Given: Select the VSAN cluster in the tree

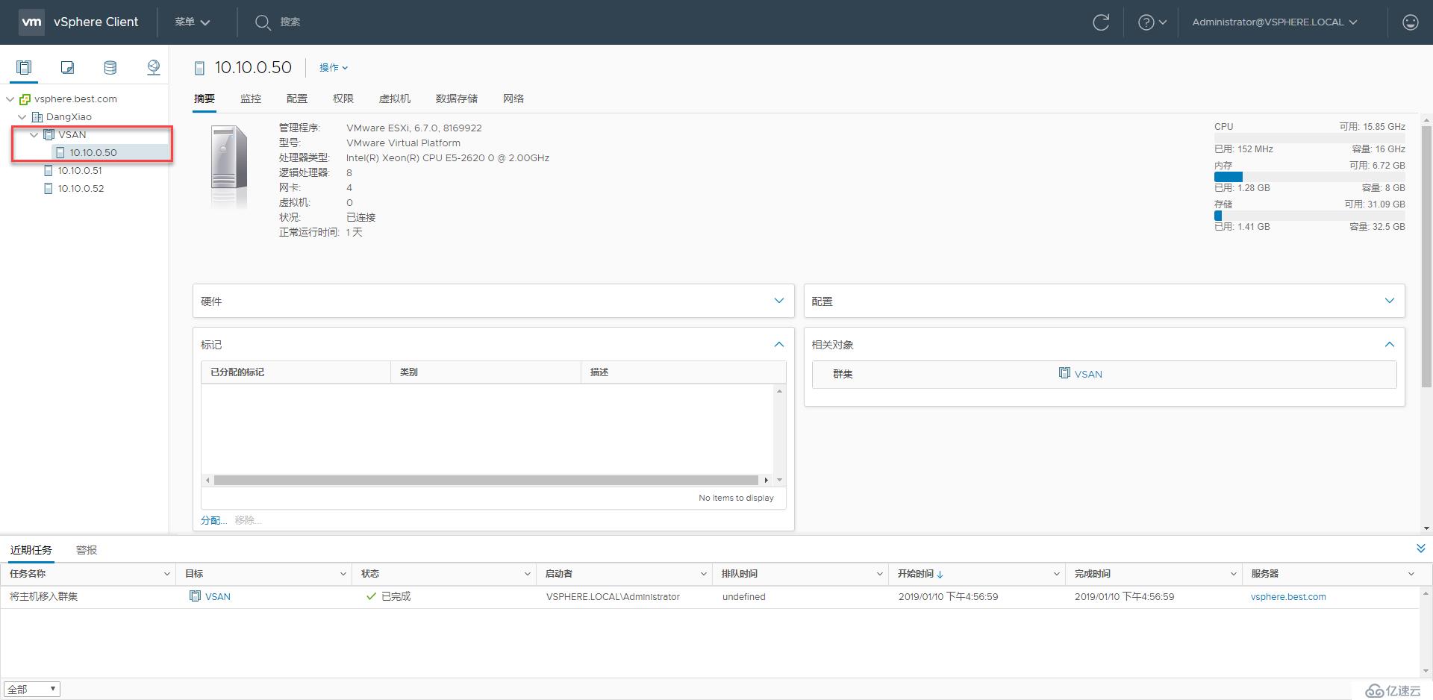Looking at the screenshot, I should (x=72, y=134).
